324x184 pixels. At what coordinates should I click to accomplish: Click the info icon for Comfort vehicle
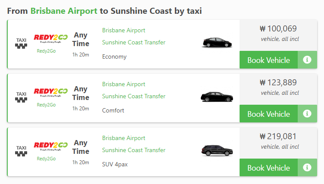coord(307,113)
